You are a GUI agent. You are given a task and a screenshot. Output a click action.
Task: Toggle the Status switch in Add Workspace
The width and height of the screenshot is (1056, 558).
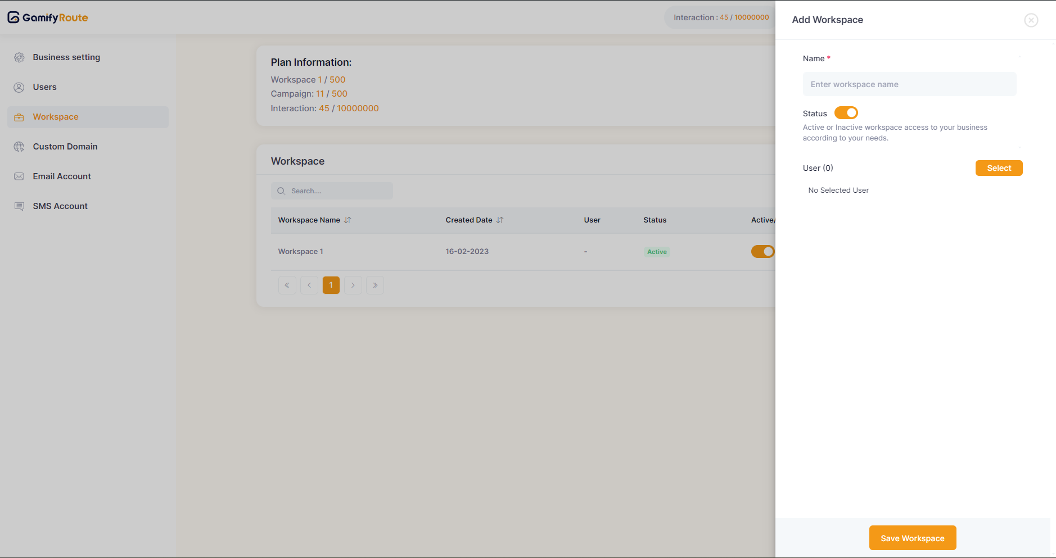point(846,113)
